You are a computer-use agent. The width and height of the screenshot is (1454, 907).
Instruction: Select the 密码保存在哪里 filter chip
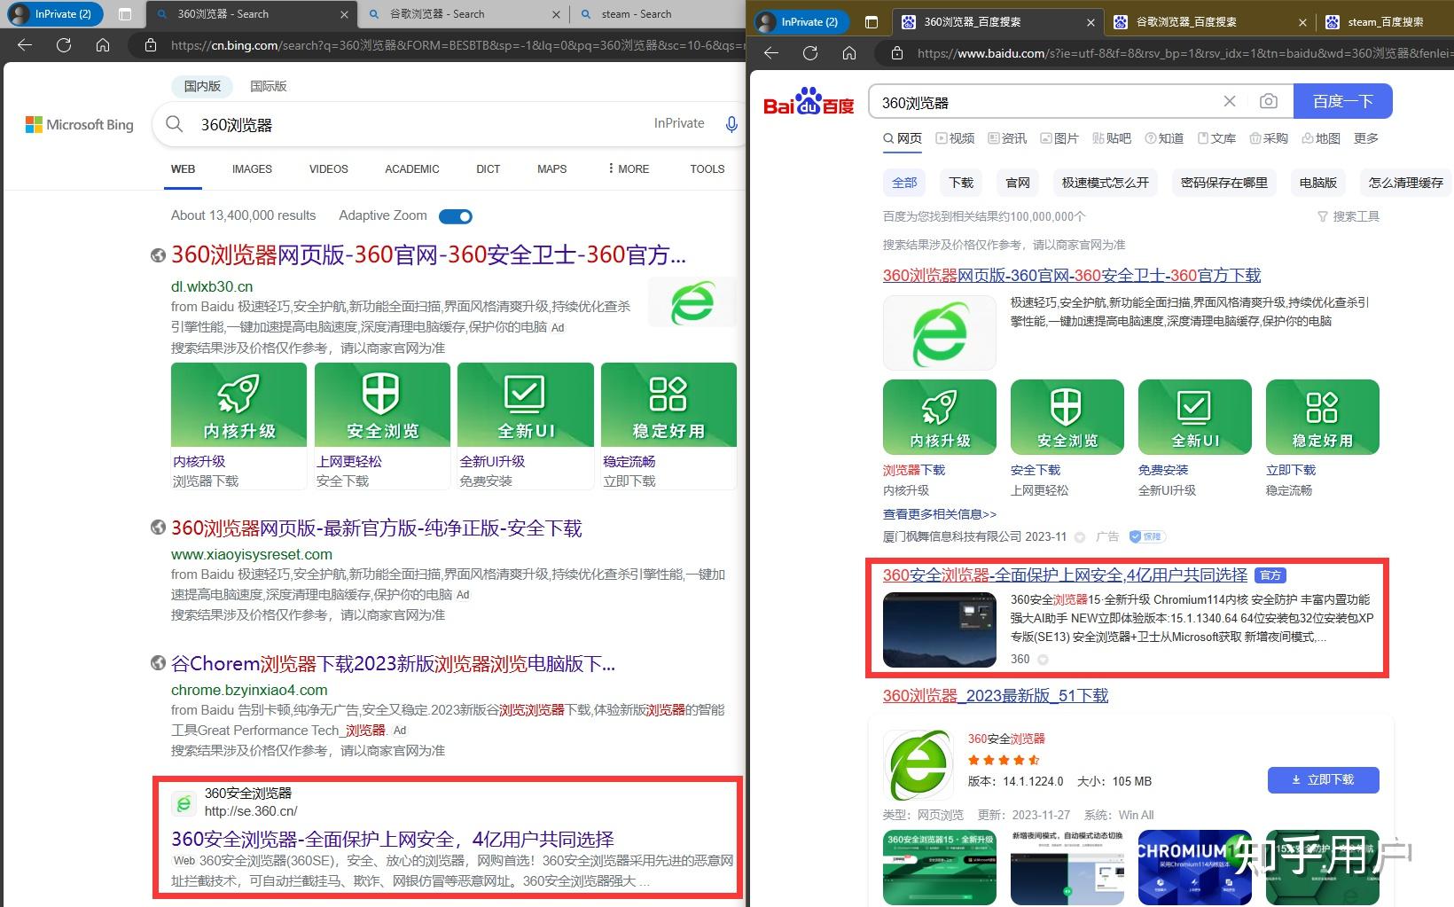click(x=1224, y=183)
